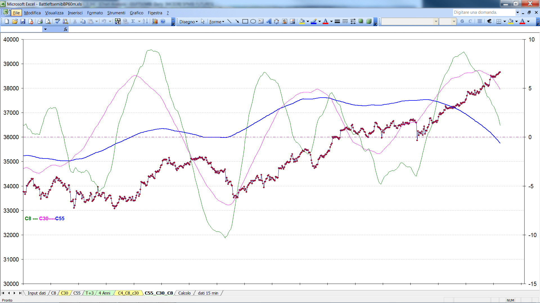Print using the printer icon
Viewport: 540px width, 303px height.
(x=40, y=21)
